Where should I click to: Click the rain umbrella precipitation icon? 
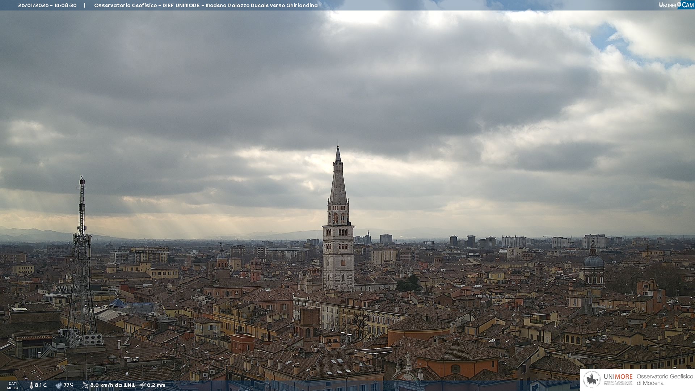click(x=143, y=385)
